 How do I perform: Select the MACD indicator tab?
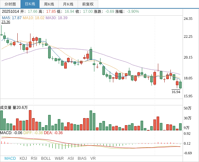10,158
